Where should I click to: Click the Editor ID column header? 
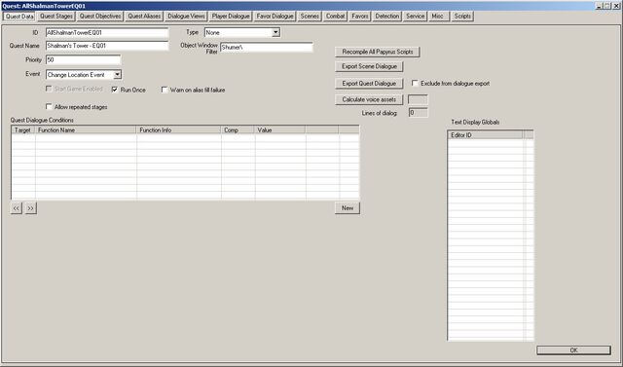486,135
